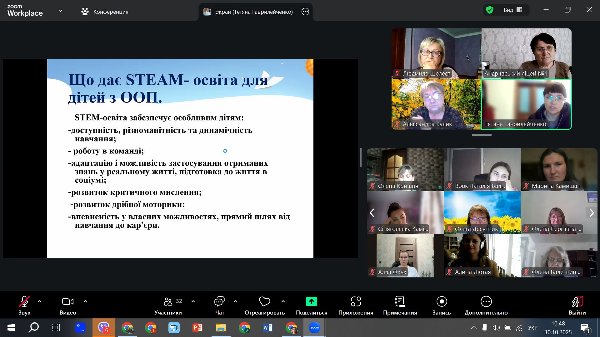The height and width of the screenshot is (337, 600).
Task: Click the Leave meeting button
Action: [x=577, y=302]
